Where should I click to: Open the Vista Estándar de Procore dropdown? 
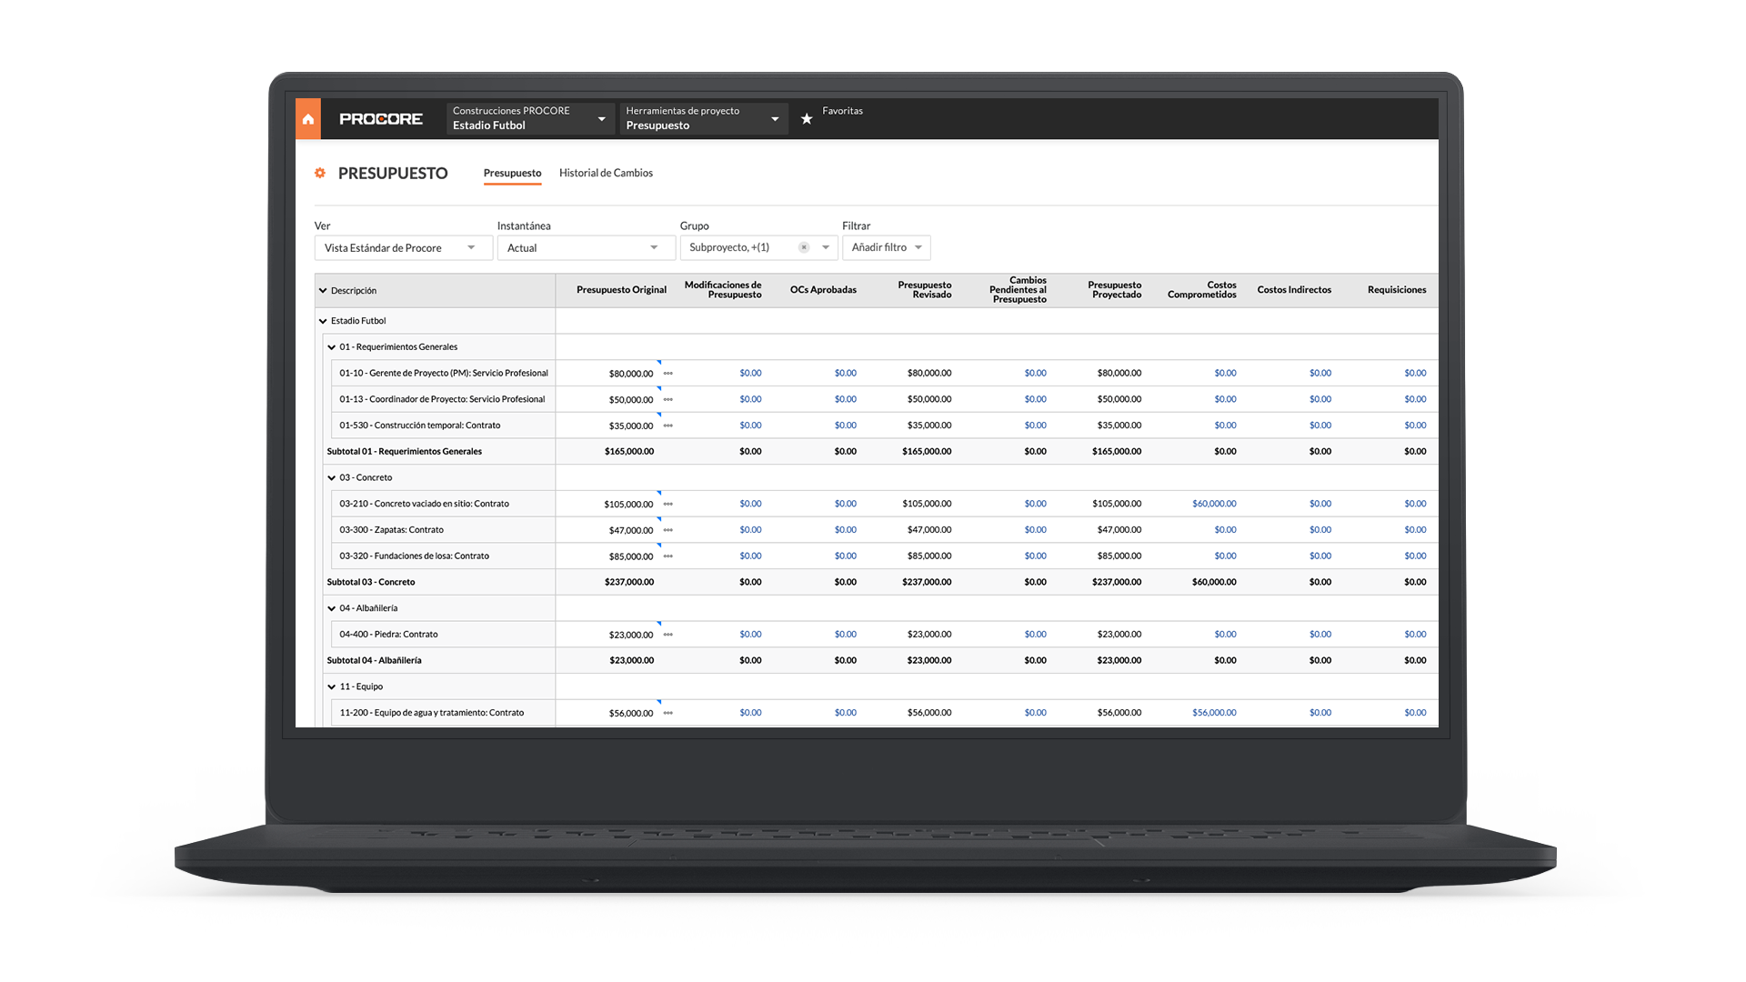pyautogui.click(x=403, y=247)
